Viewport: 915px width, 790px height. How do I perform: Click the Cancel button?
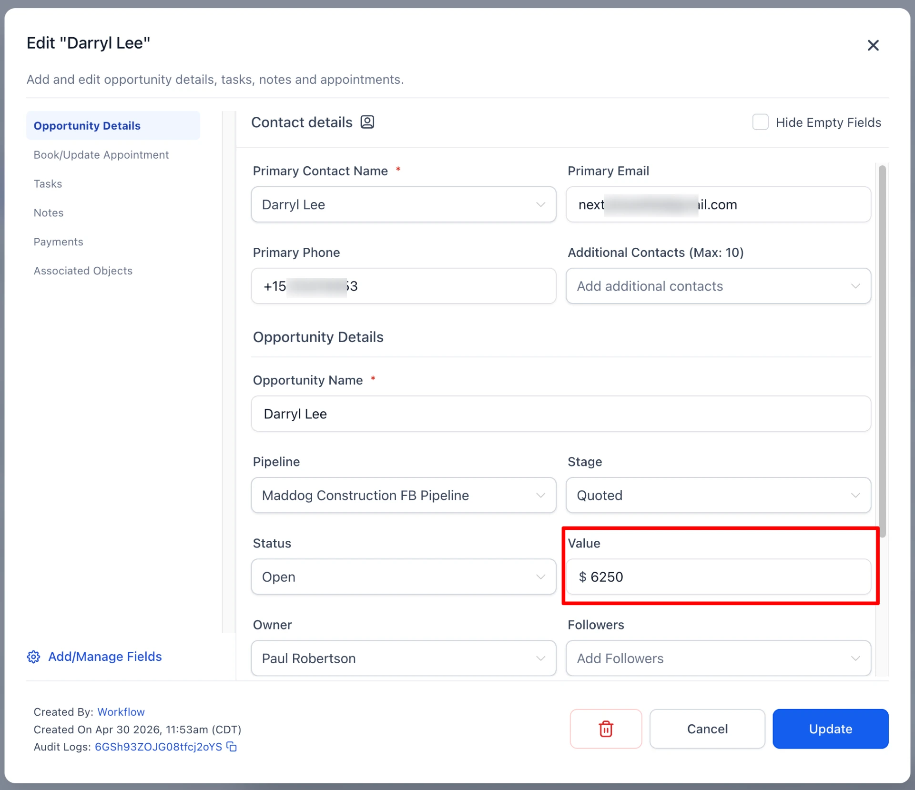(707, 729)
